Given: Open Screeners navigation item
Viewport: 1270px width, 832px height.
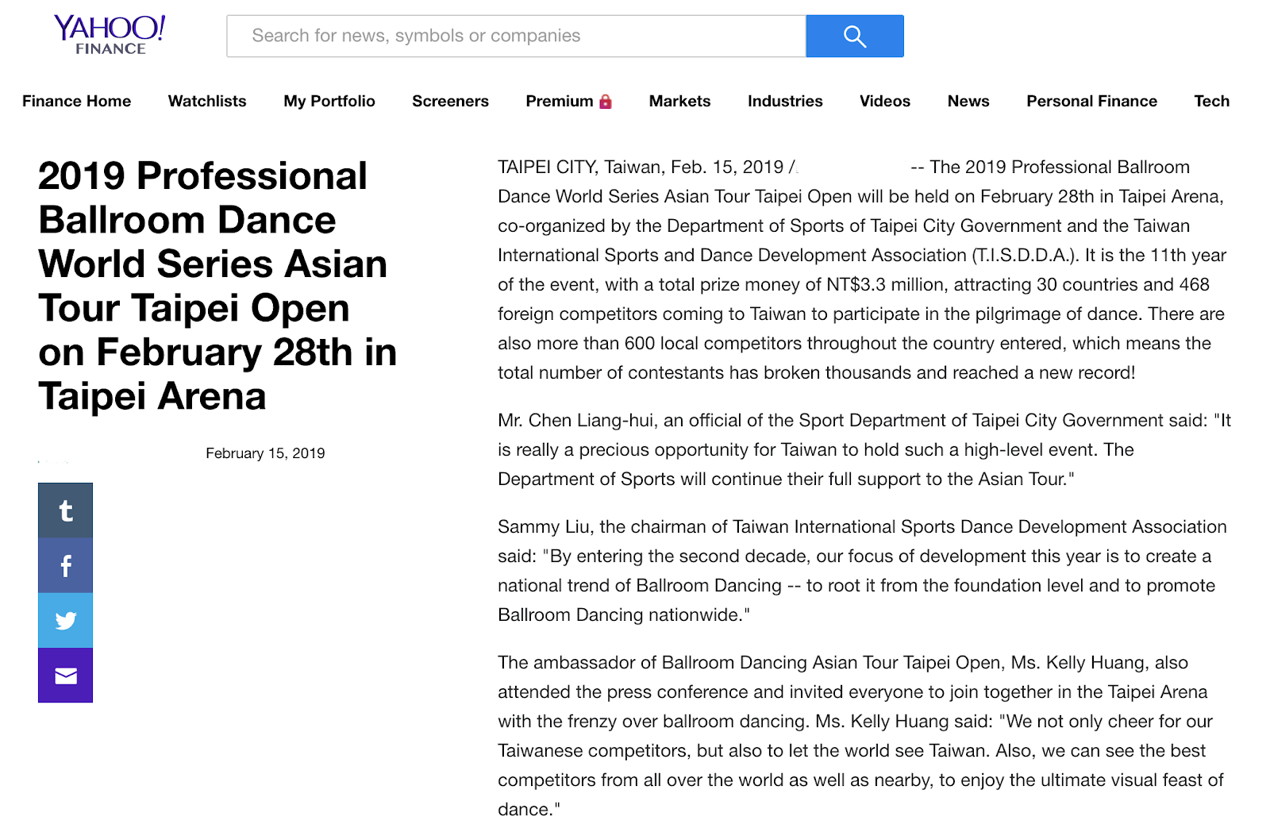Looking at the screenshot, I should [x=450, y=101].
